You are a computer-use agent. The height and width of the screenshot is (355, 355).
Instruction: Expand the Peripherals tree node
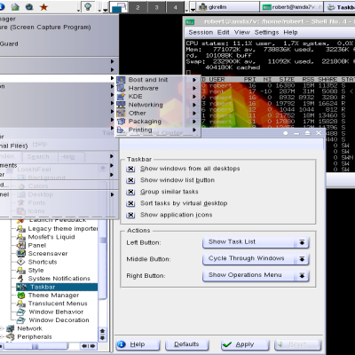tap(2, 336)
